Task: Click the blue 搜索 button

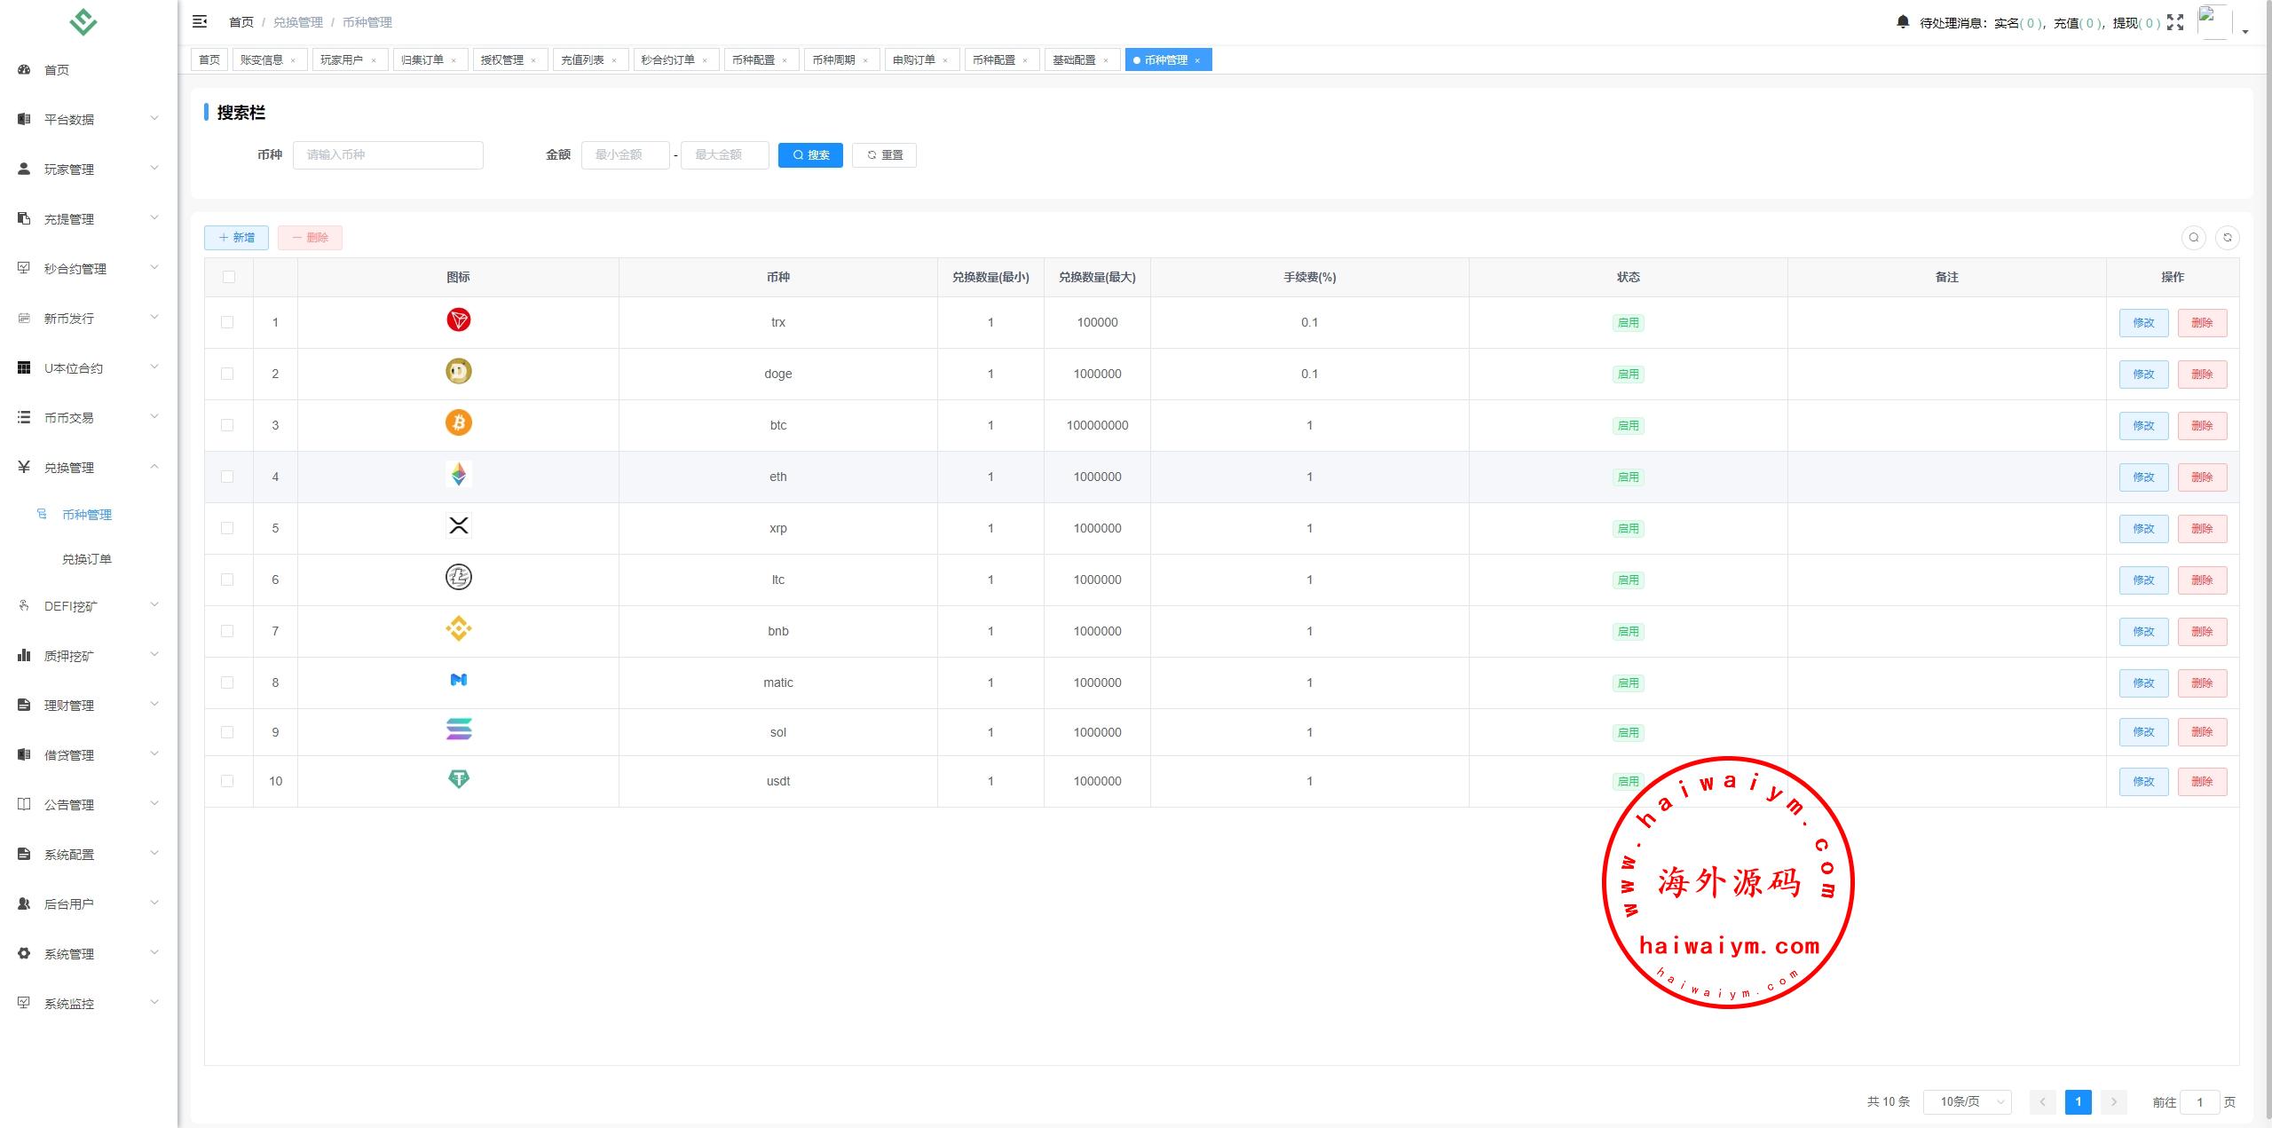Action: (810, 155)
